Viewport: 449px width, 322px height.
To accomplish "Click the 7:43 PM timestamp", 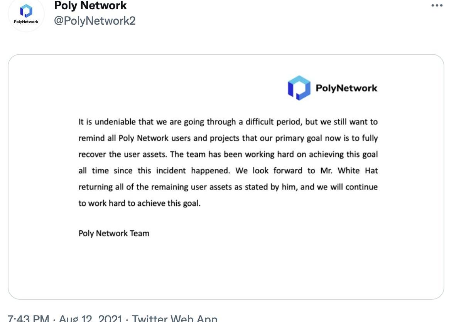I will tap(28, 318).
